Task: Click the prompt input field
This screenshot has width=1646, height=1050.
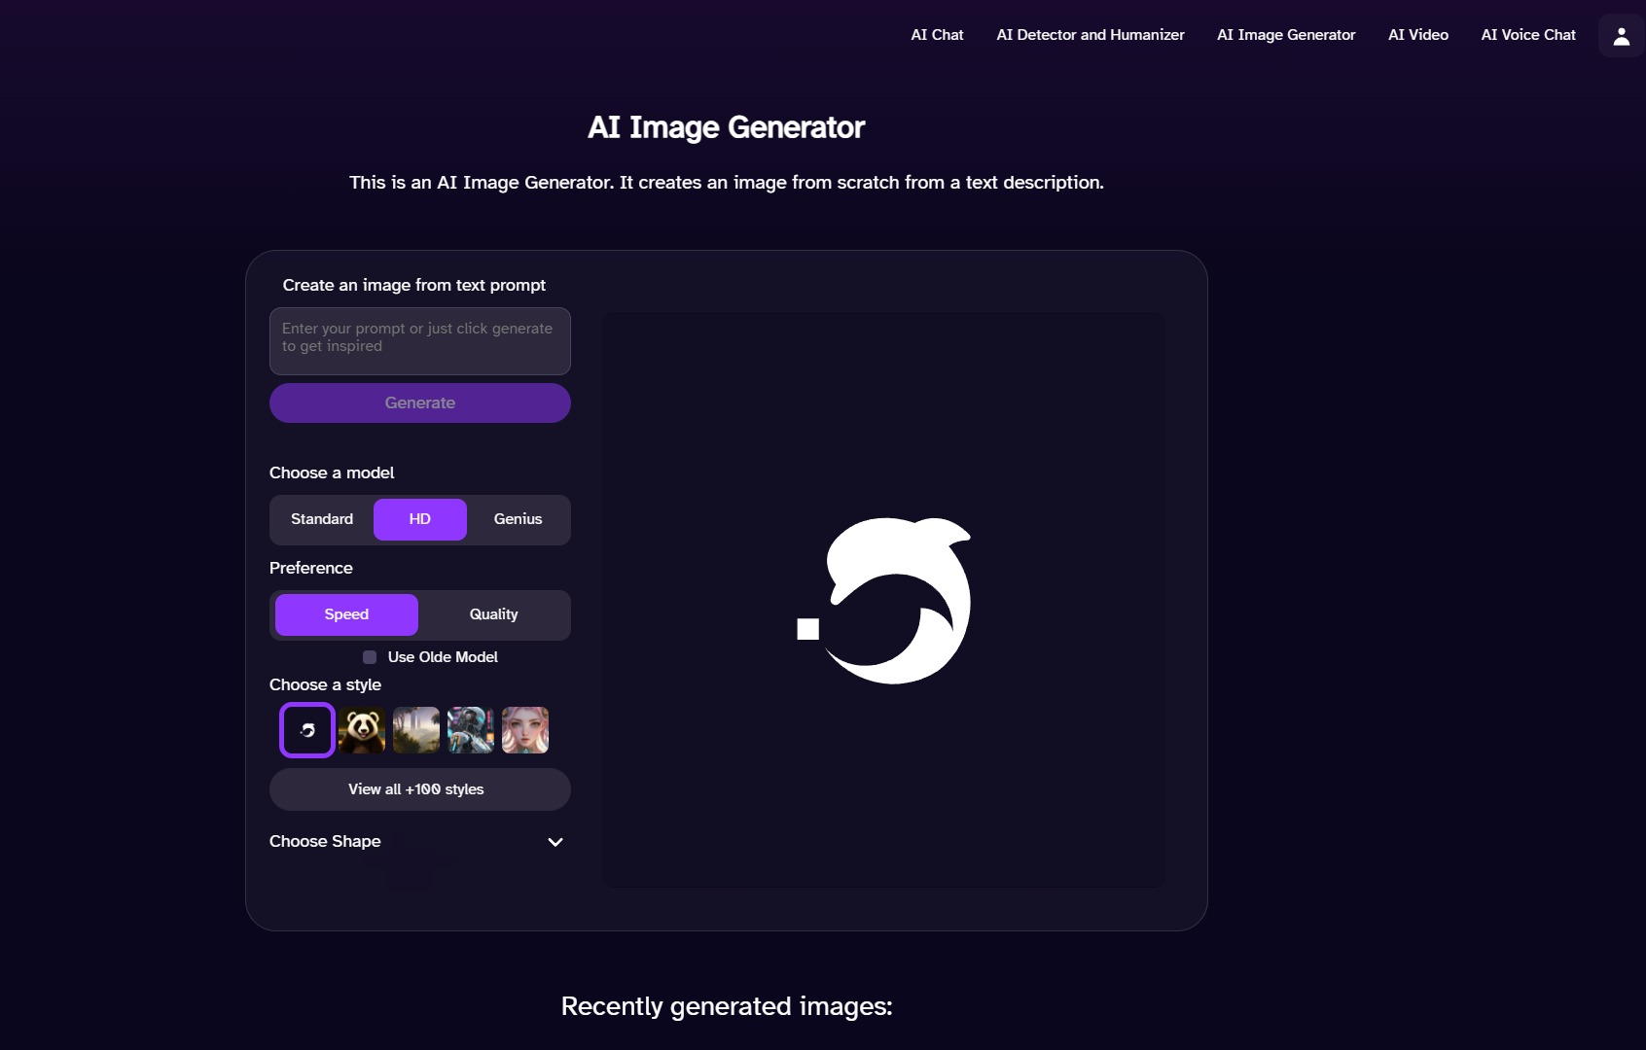Action: pos(419,341)
